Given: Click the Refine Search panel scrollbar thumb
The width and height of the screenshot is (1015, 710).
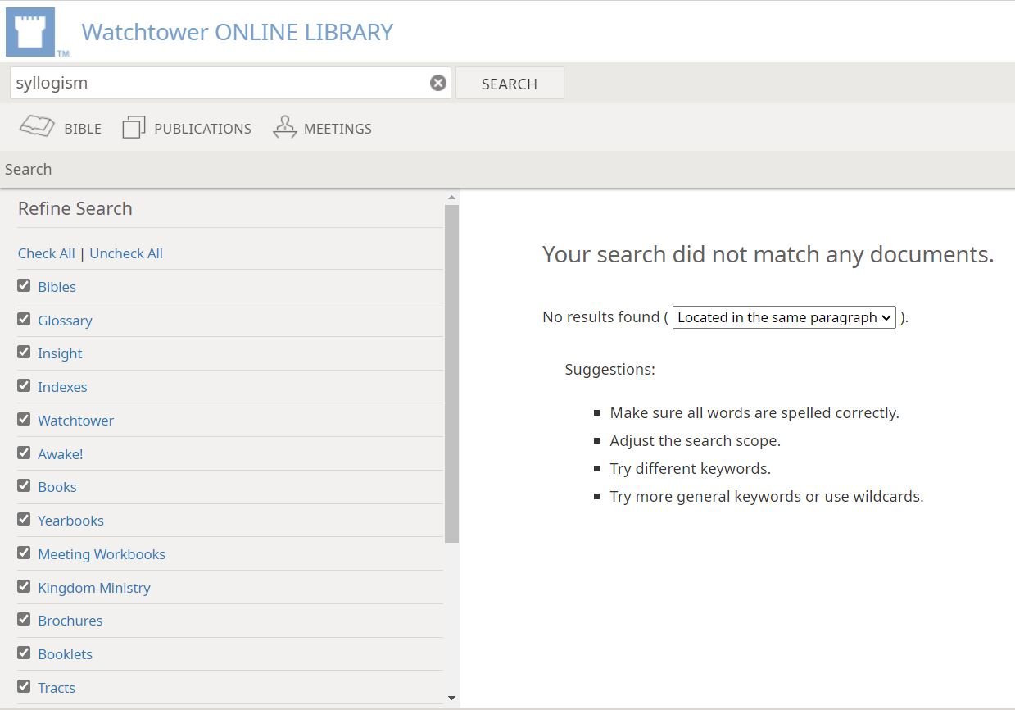Looking at the screenshot, I should 451,373.
